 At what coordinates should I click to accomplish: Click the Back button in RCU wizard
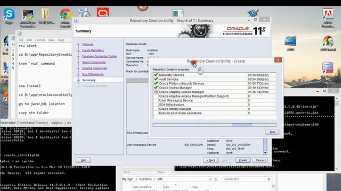[x=211, y=160]
